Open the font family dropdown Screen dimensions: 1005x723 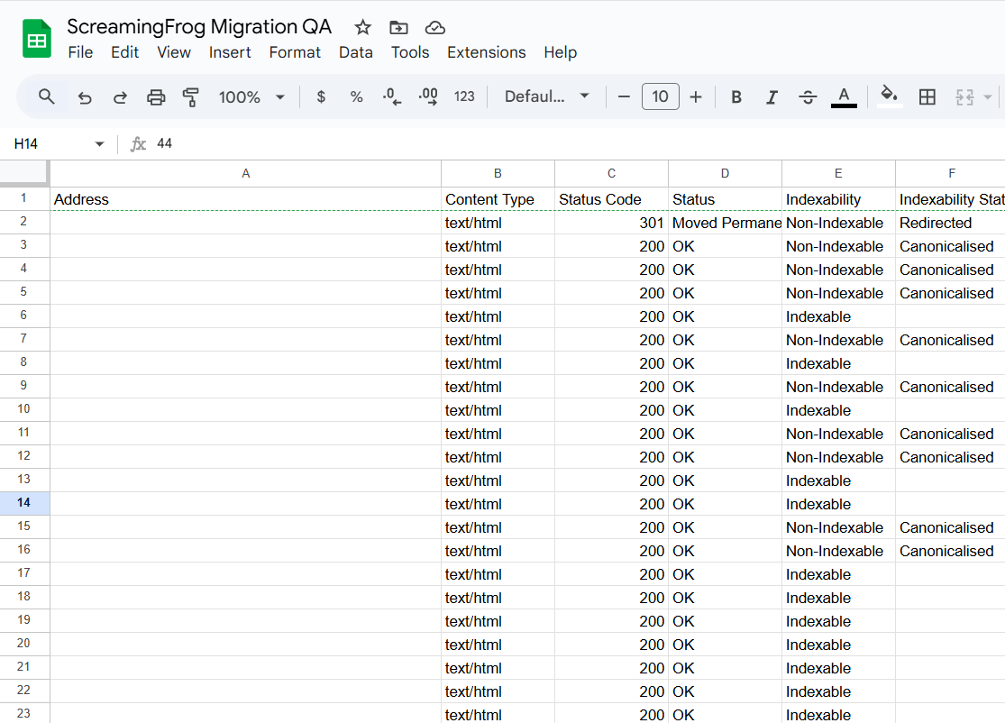(x=546, y=96)
